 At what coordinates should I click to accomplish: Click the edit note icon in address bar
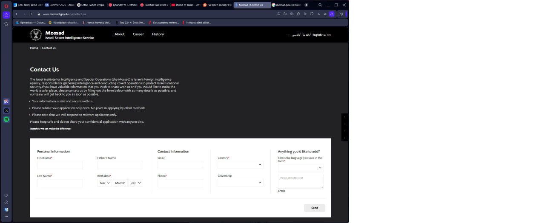pyautogui.click(x=285, y=14)
